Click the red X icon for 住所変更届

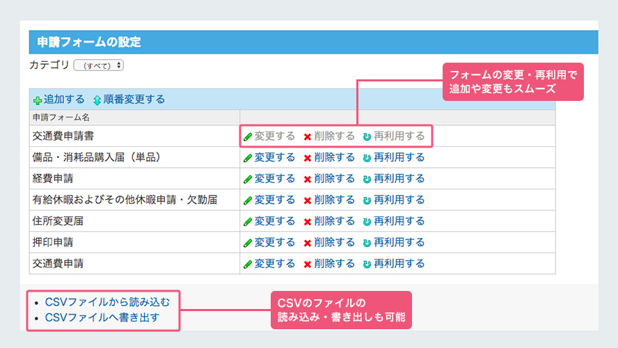click(x=307, y=222)
